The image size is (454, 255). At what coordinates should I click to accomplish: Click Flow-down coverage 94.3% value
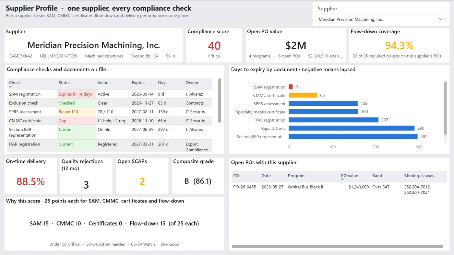399,46
